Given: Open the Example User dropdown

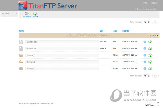Looking at the screenshot, I should (x=152, y=9).
